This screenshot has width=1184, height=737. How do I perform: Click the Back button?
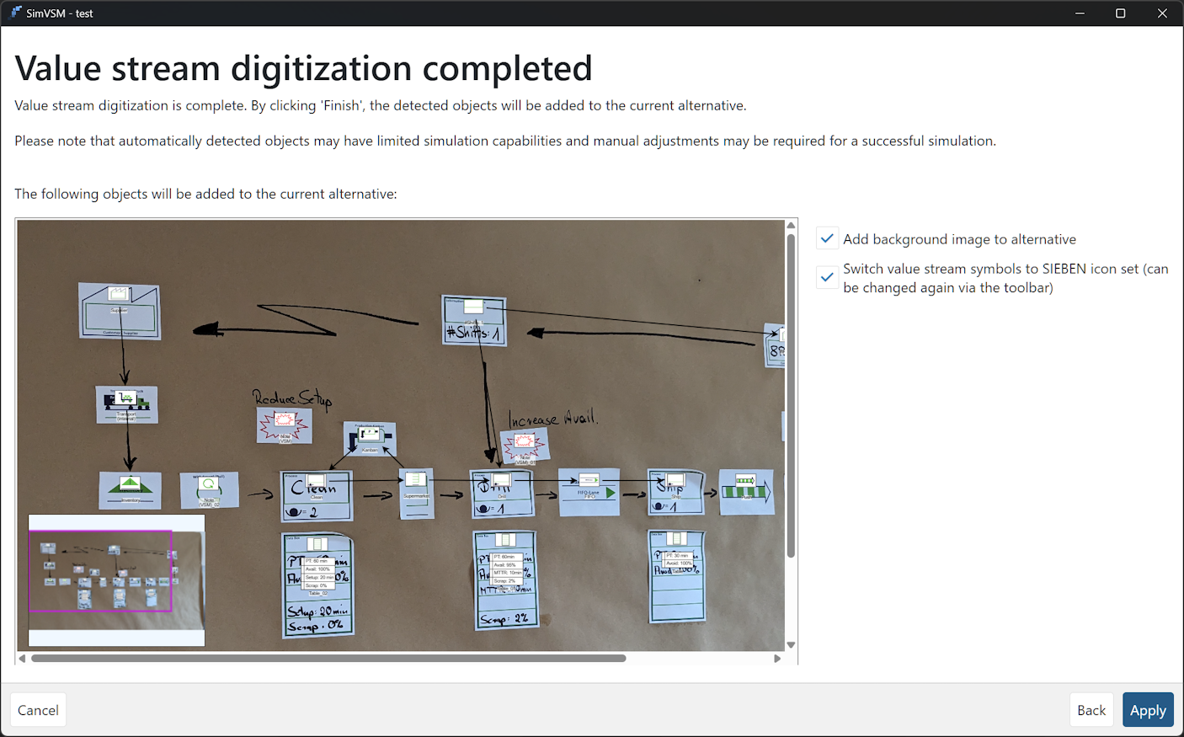[x=1091, y=710]
